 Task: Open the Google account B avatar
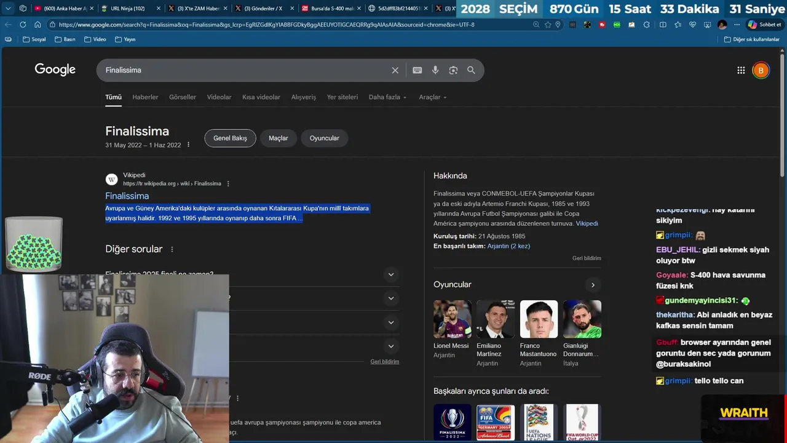coord(761,70)
